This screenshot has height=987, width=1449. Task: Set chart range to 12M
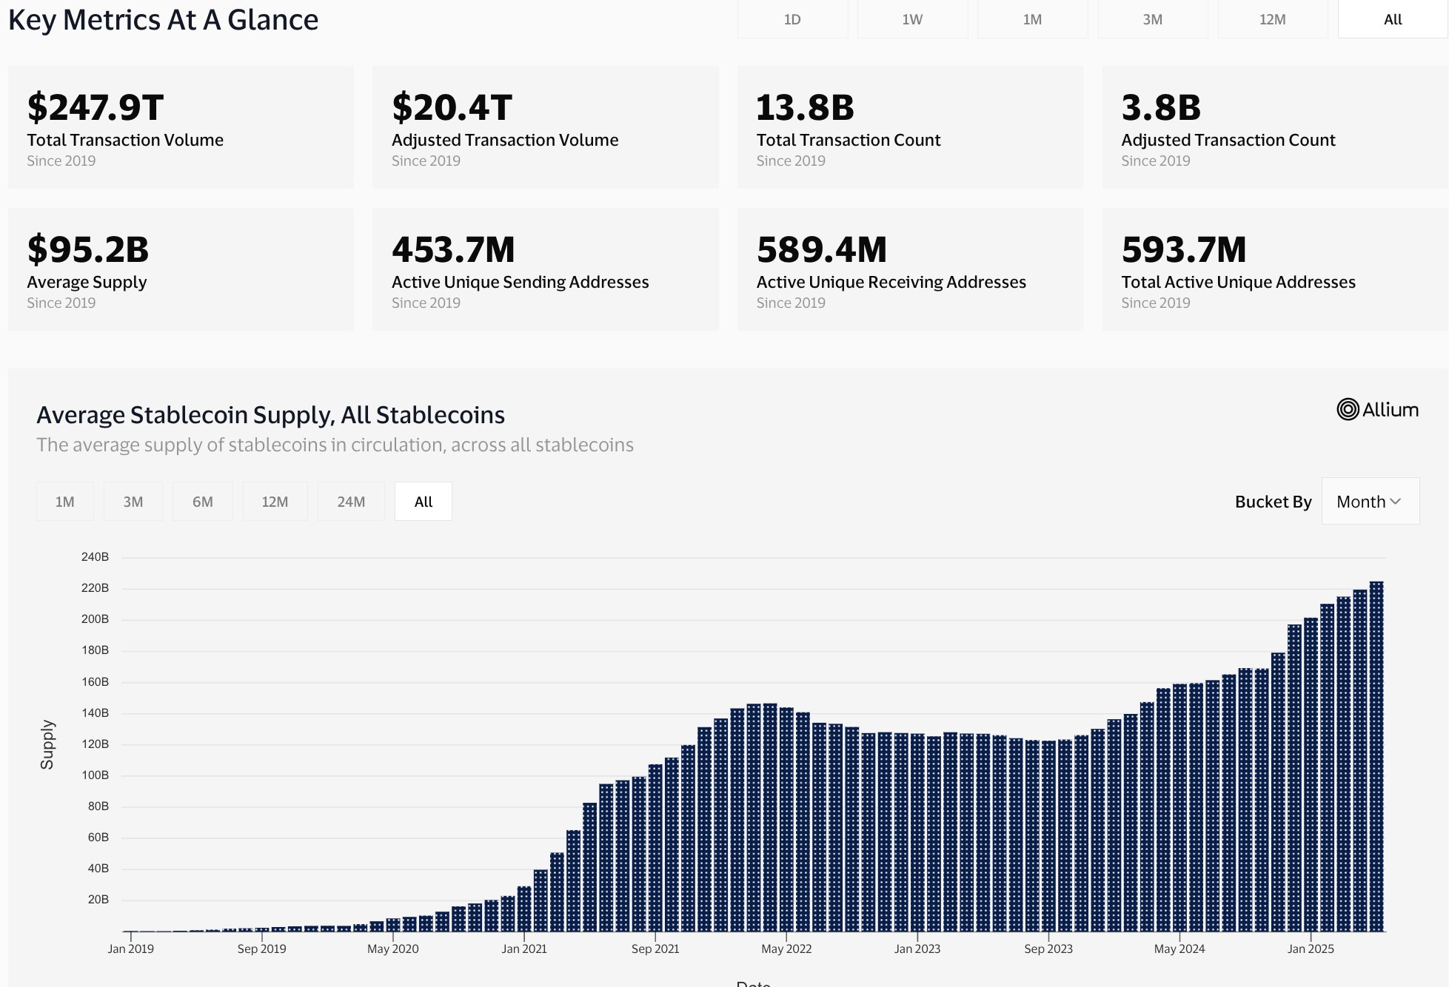(275, 502)
